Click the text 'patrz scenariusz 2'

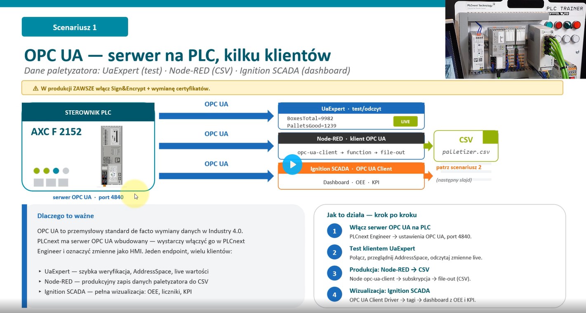coord(459,167)
